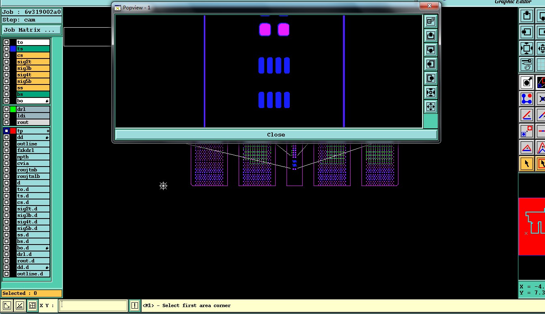Screen dimensions: 545x314
Task: Toggle the checkbox for layer ts
Action: 6,49
